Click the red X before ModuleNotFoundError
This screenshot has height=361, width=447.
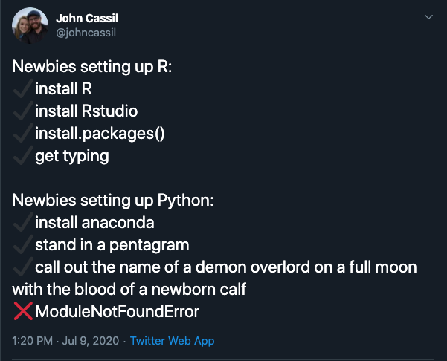click(x=23, y=311)
